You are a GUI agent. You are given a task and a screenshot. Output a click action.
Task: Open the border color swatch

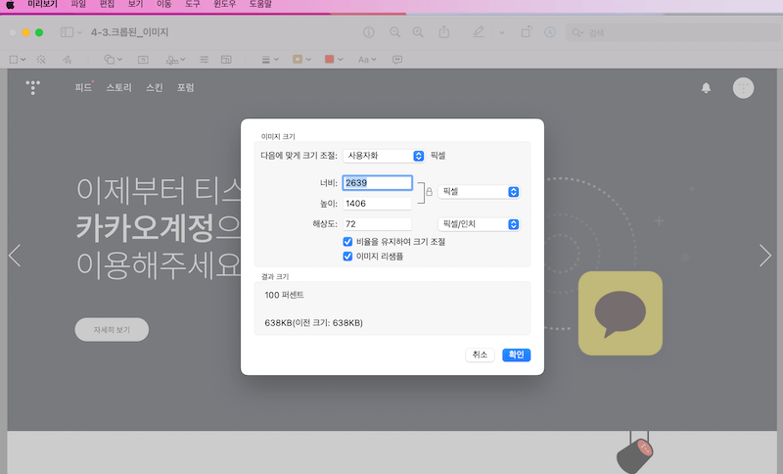tap(301, 60)
